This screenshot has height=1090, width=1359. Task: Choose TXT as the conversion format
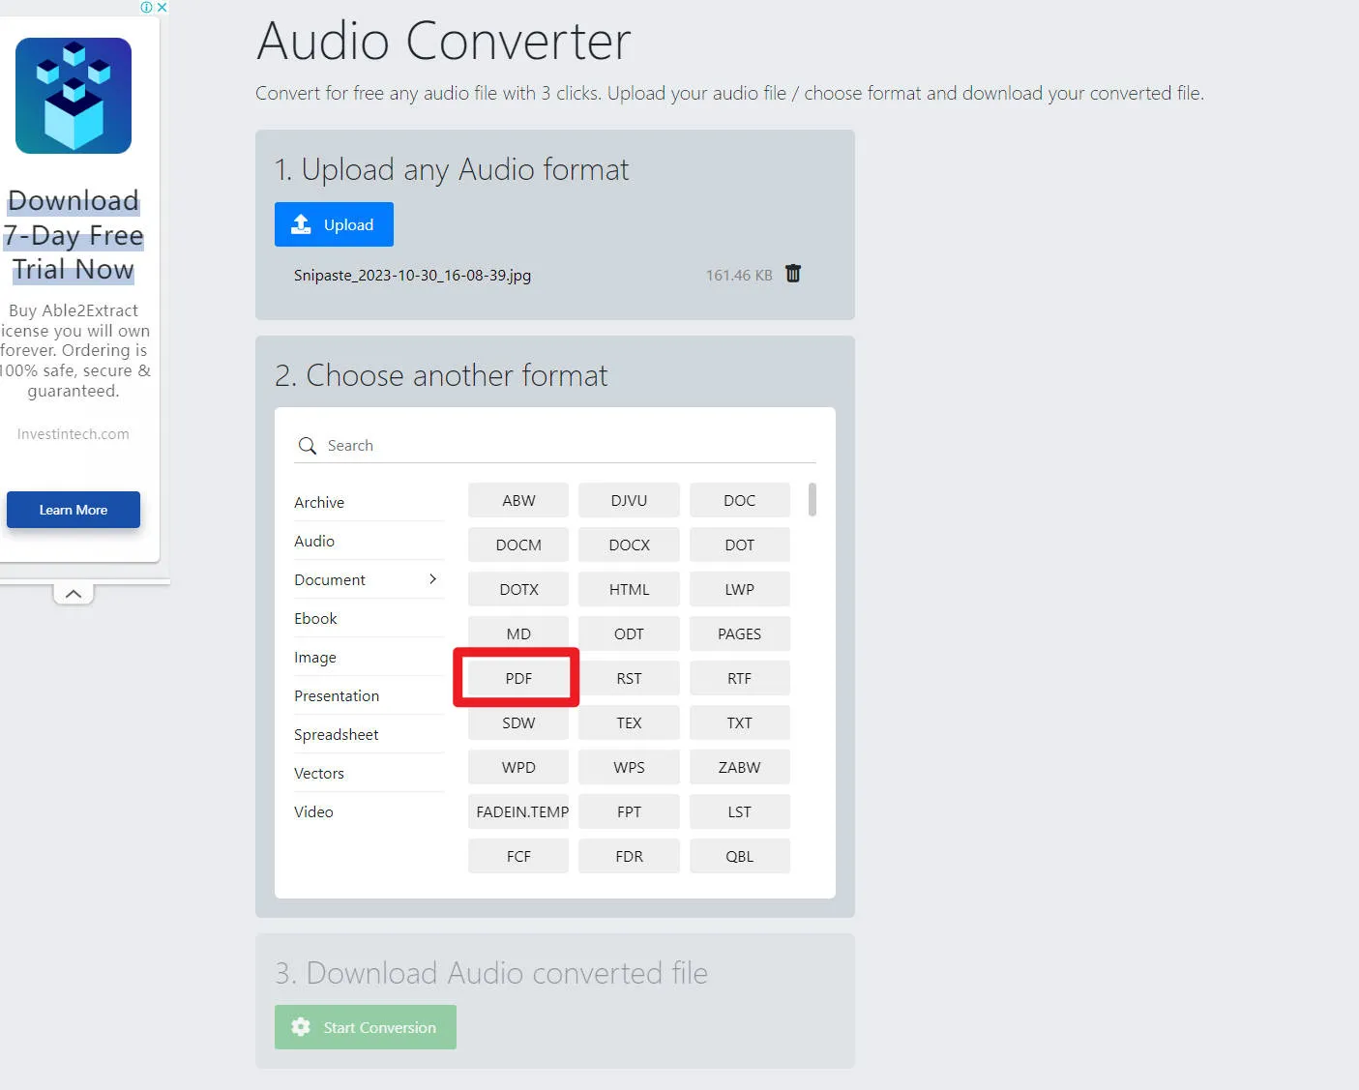[739, 722]
